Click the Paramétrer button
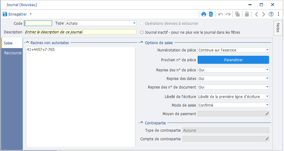Image resolution: width=284 pixels, height=151 pixels. 233,60
